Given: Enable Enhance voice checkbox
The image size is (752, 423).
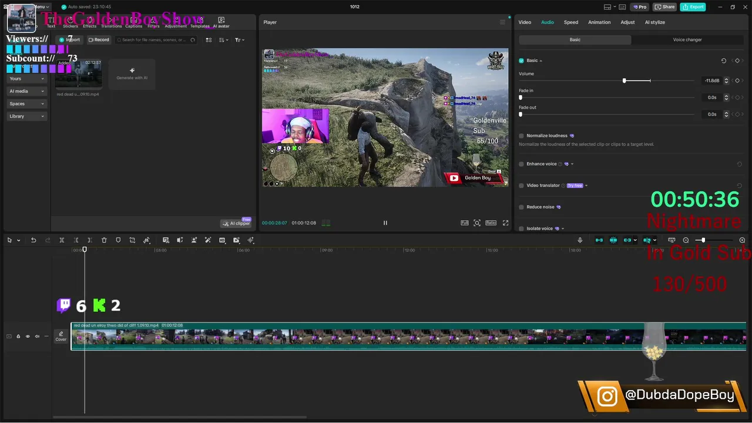Looking at the screenshot, I should point(521,164).
